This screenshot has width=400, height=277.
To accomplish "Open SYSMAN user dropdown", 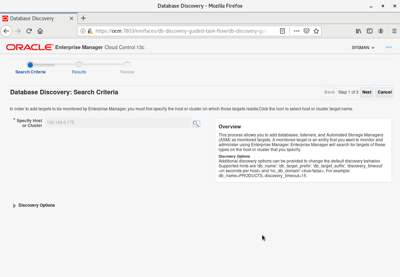I will [x=363, y=48].
